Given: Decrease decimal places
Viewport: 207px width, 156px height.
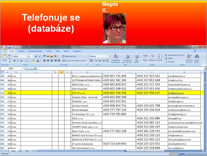Looking at the screenshot, I should click(107, 61).
